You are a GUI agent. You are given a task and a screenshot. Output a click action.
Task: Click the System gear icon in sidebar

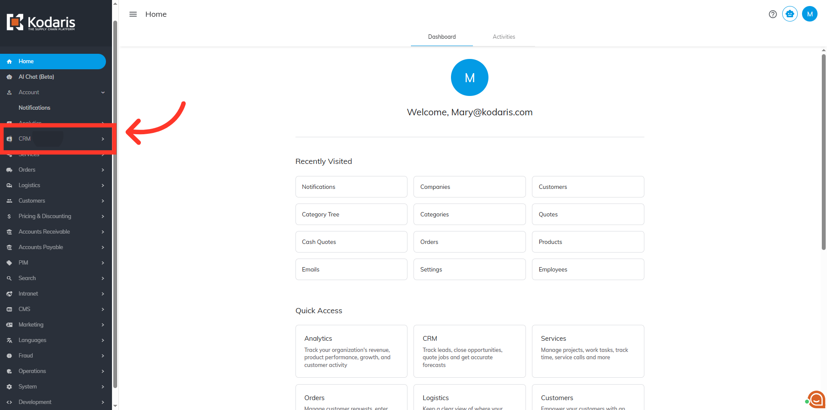click(x=9, y=387)
